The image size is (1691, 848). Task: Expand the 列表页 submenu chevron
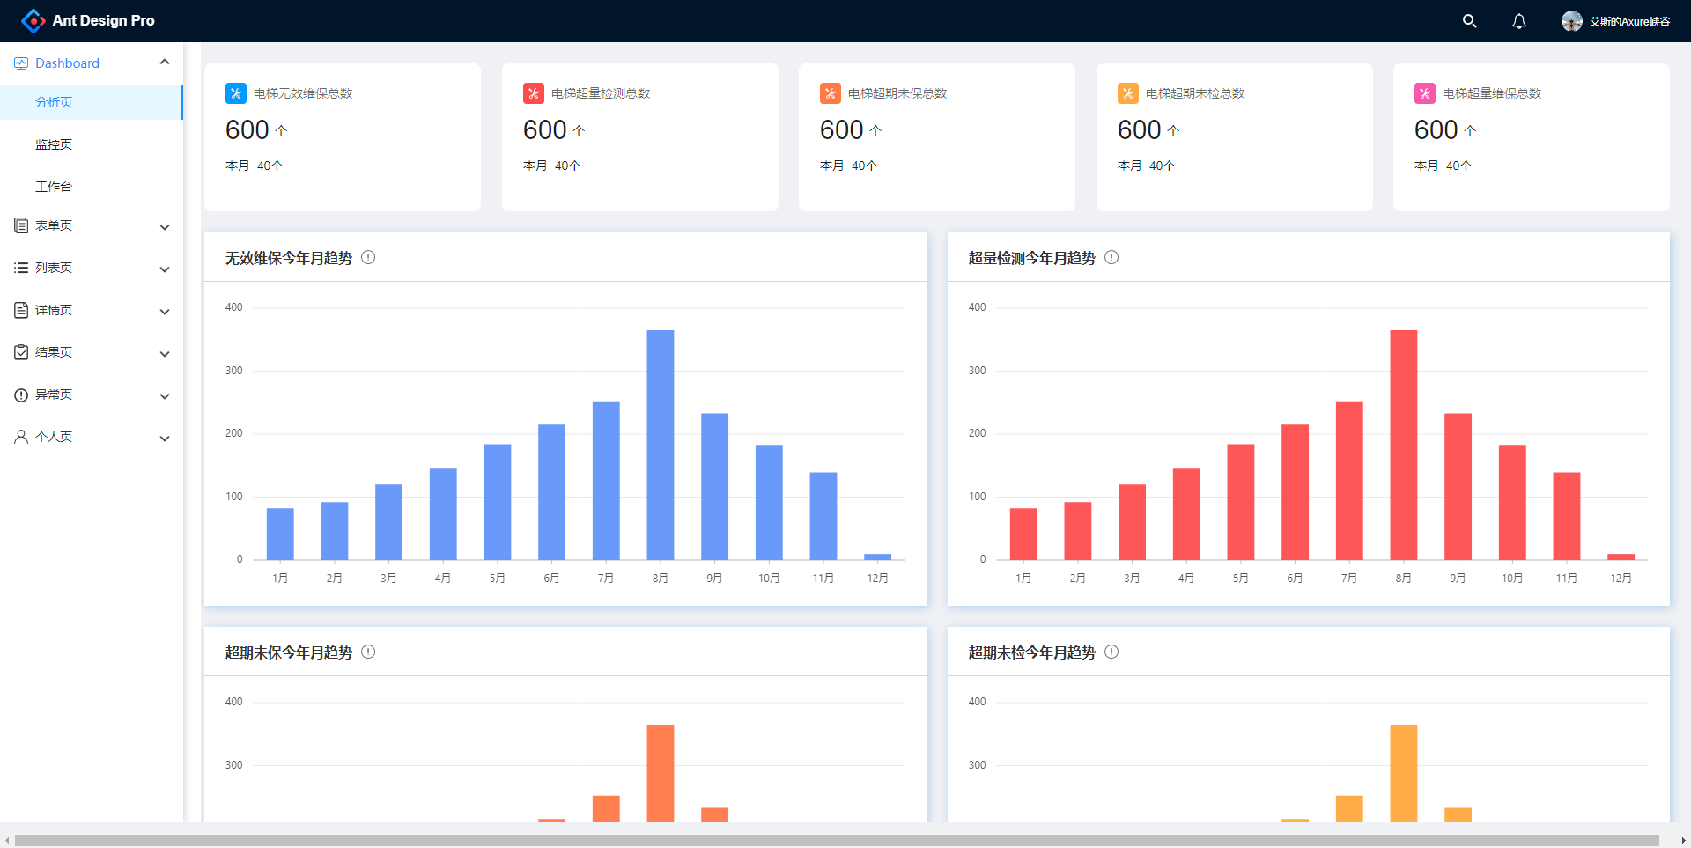[x=164, y=269]
